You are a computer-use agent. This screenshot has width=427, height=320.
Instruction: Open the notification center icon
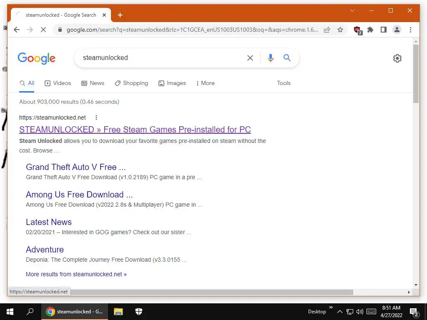(x=414, y=312)
